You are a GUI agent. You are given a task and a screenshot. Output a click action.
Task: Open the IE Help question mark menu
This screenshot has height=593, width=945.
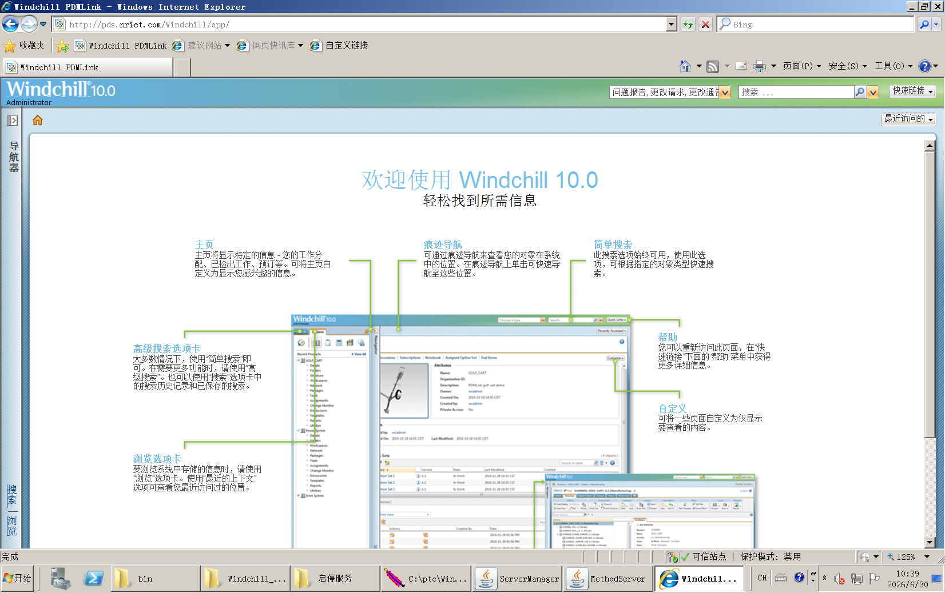click(928, 66)
